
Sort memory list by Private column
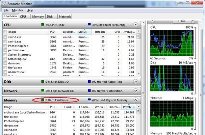coord(129,107)
